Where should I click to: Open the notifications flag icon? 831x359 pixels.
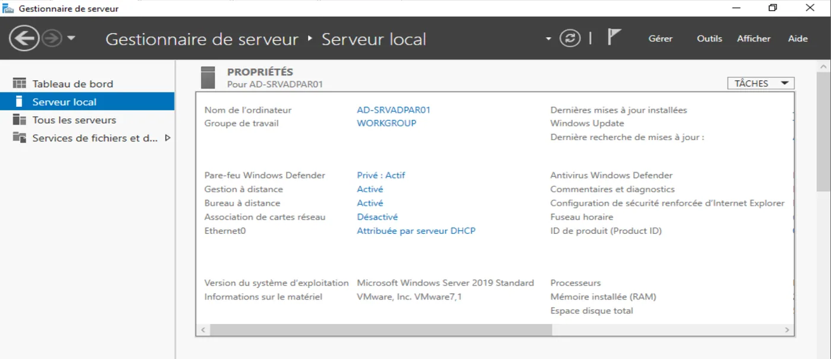click(x=614, y=37)
